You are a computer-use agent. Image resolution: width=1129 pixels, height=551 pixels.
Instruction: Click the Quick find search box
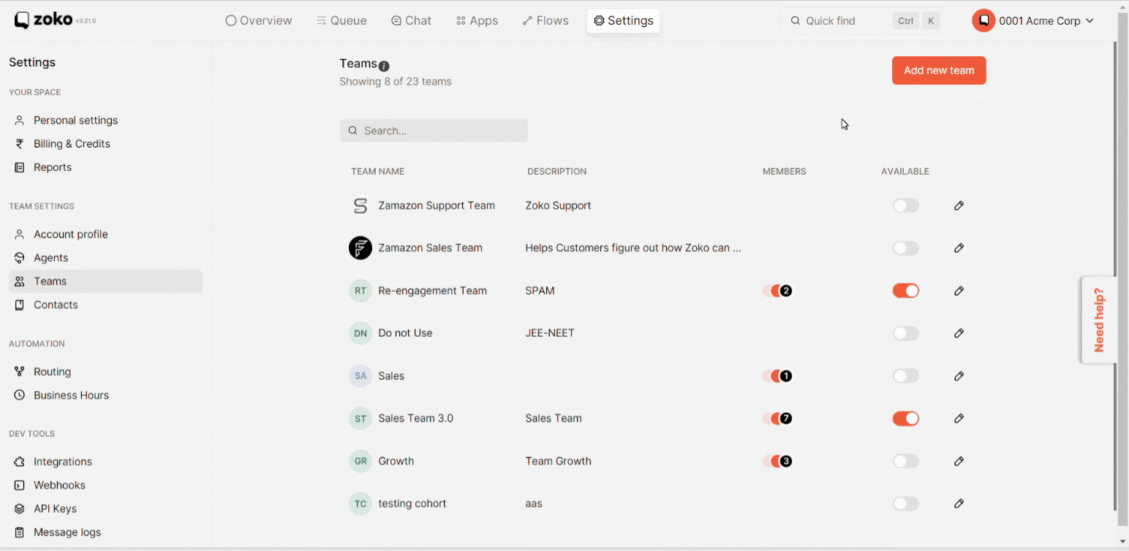point(862,20)
